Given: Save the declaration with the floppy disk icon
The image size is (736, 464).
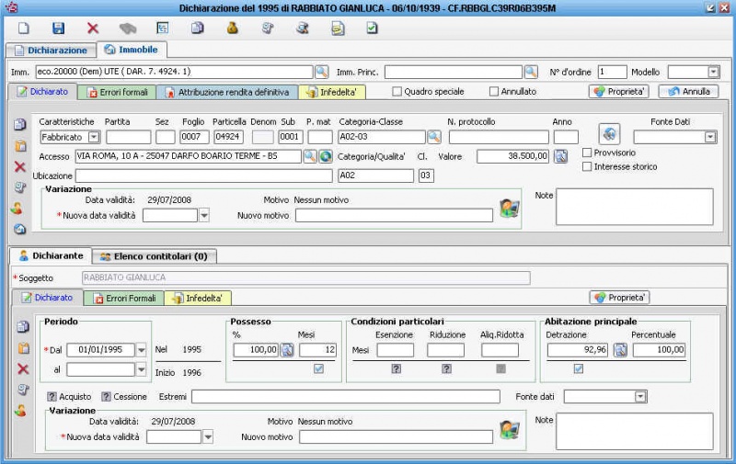Looking at the screenshot, I should [x=59, y=28].
